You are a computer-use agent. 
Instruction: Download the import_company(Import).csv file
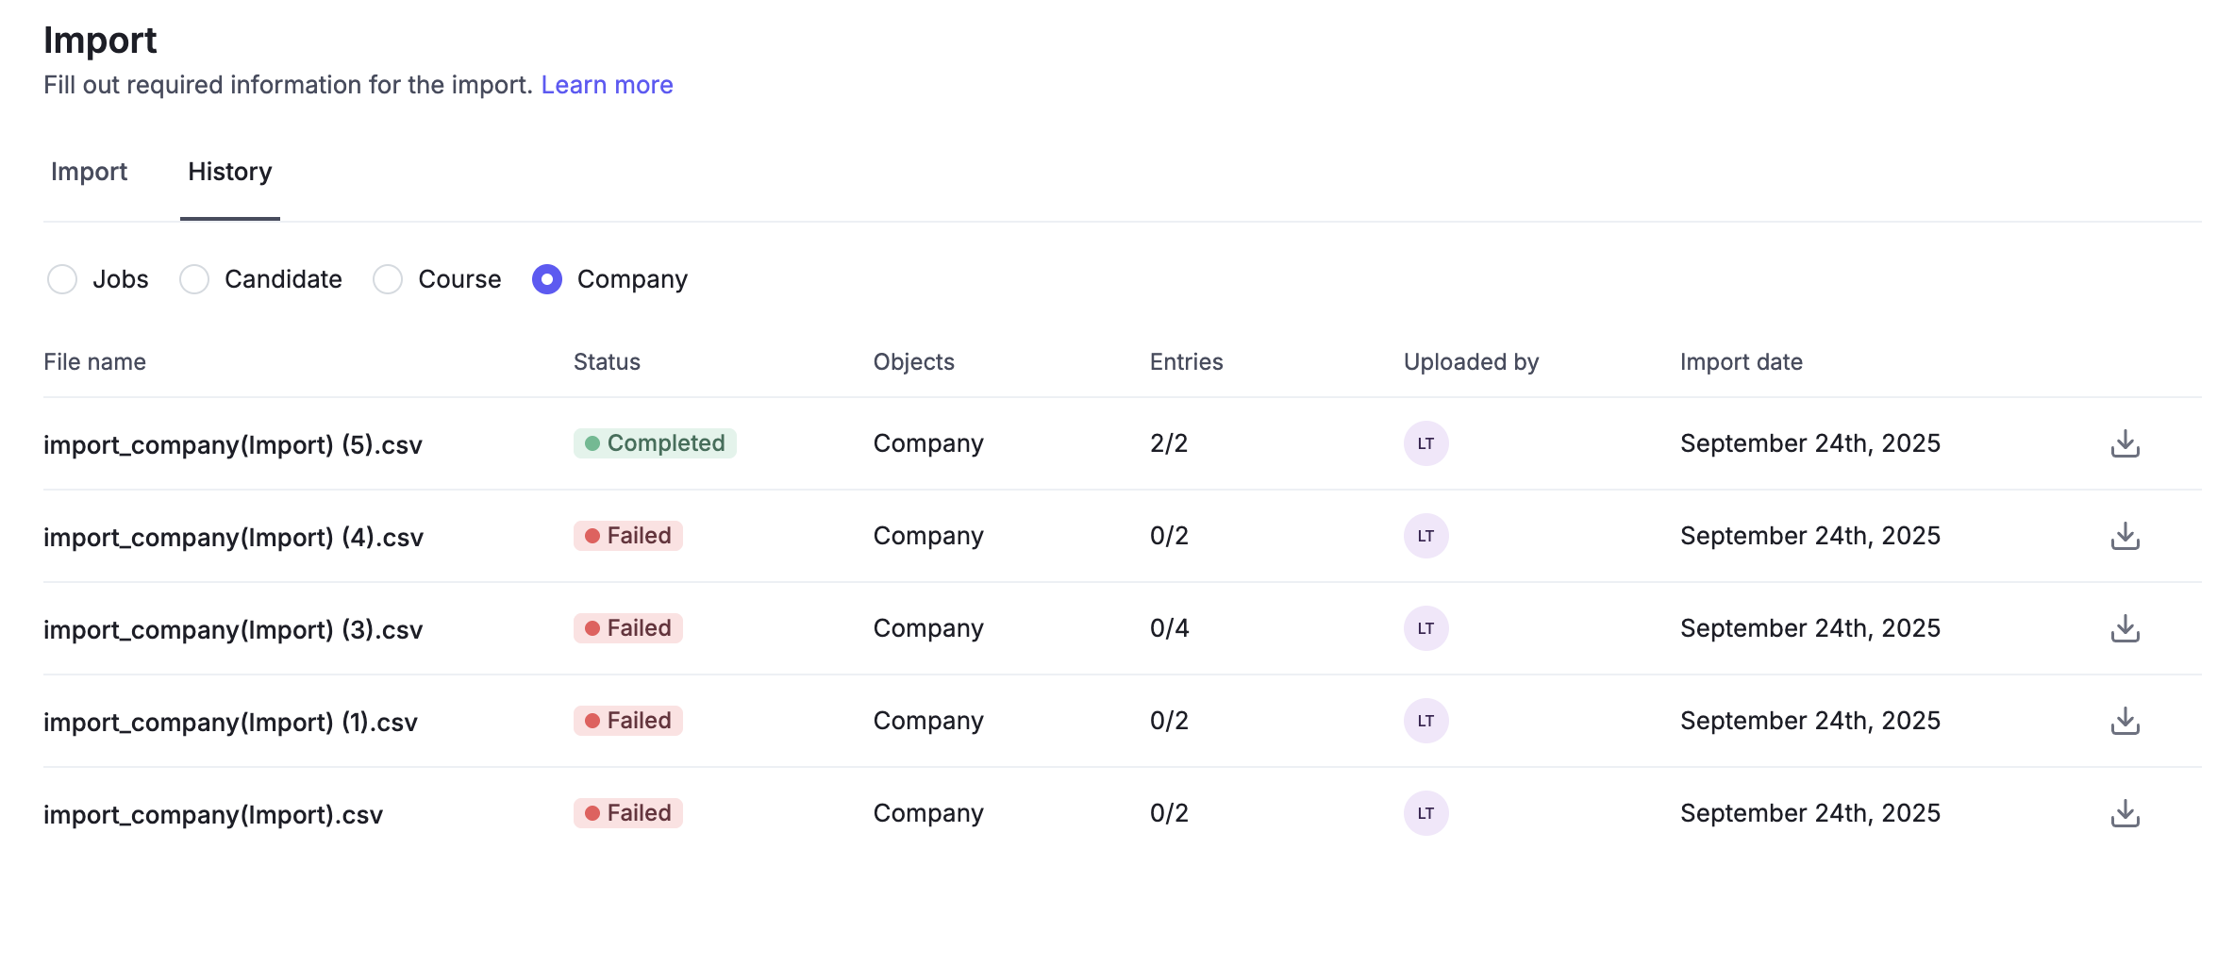pyautogui.click(x=2125, y=813)
